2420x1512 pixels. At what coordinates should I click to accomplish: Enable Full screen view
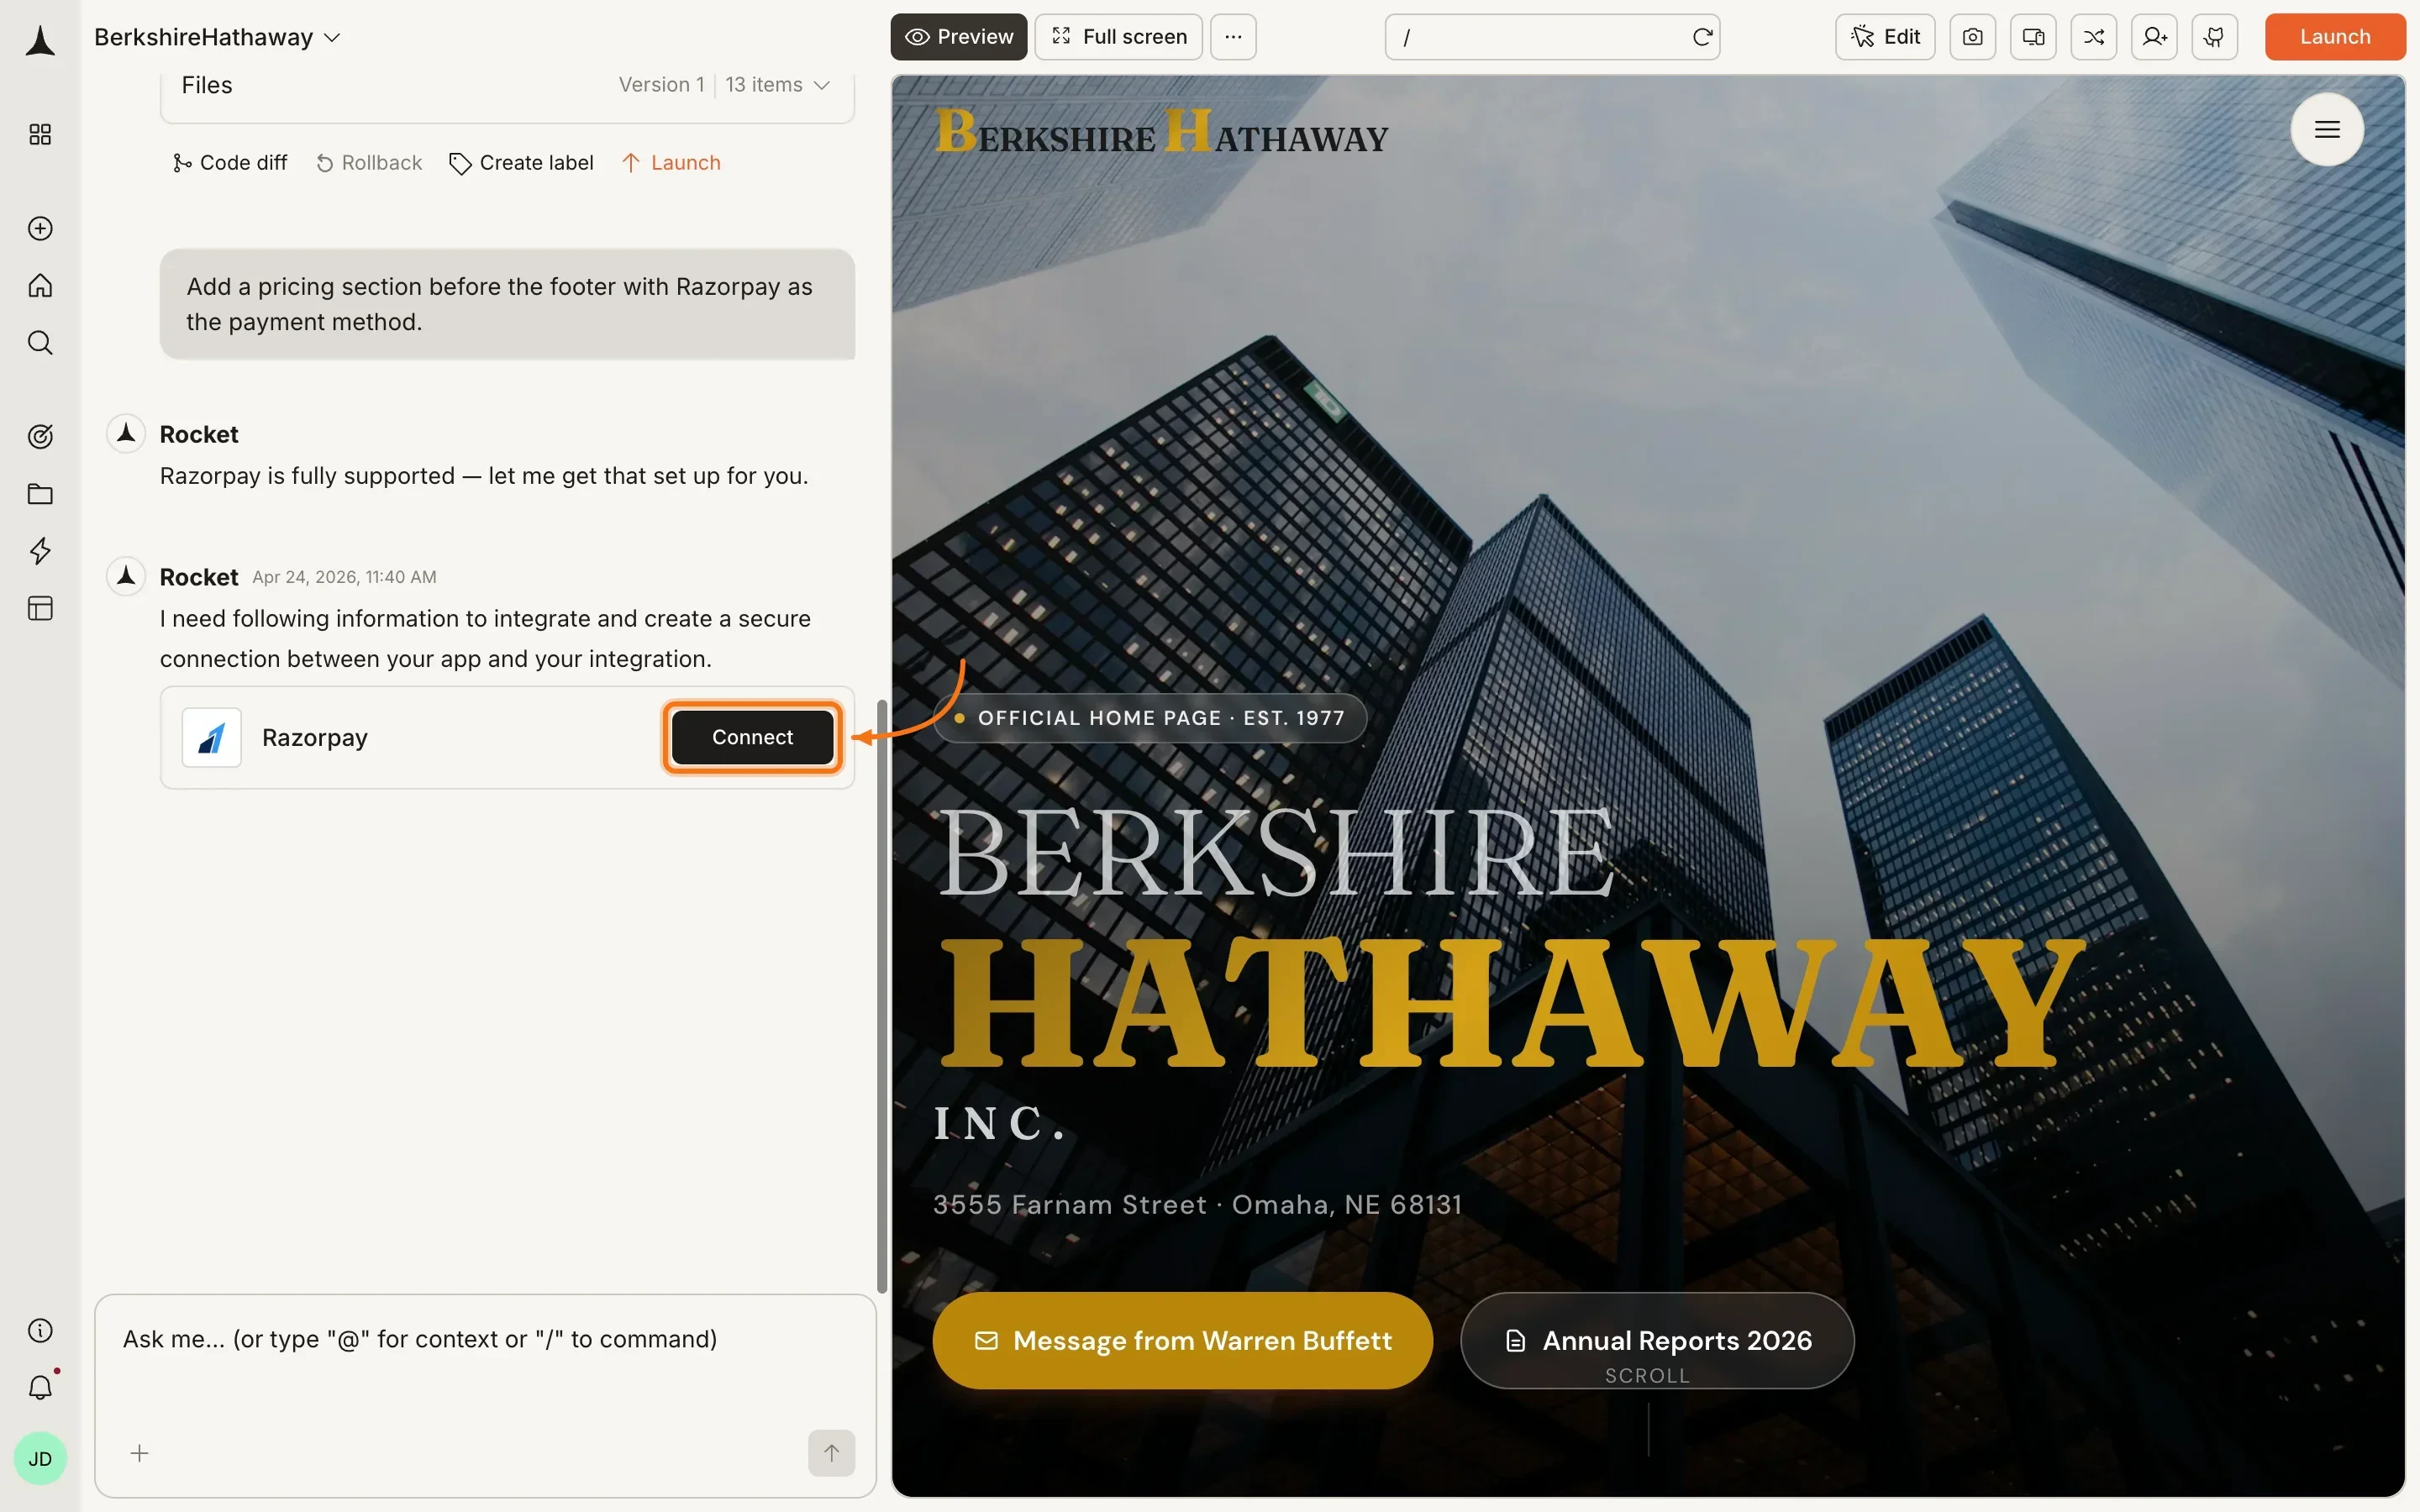tap(1117, 36)
